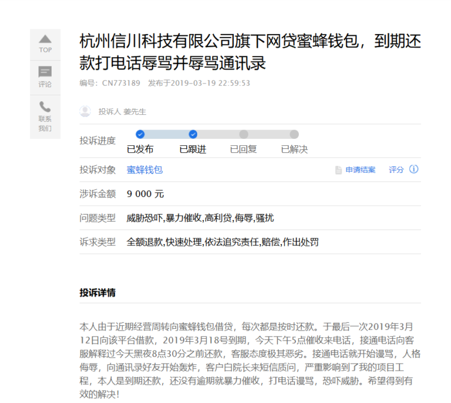The width and height of the screenshot is (451, 403).
Task: Click the 联系我们 phone icon
Action: click(x=45, y=106)
